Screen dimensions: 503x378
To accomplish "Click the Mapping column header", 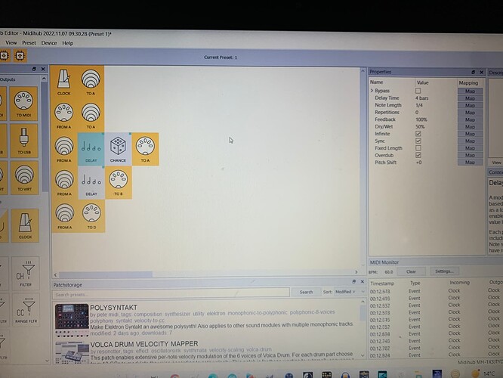I will 468,83.
